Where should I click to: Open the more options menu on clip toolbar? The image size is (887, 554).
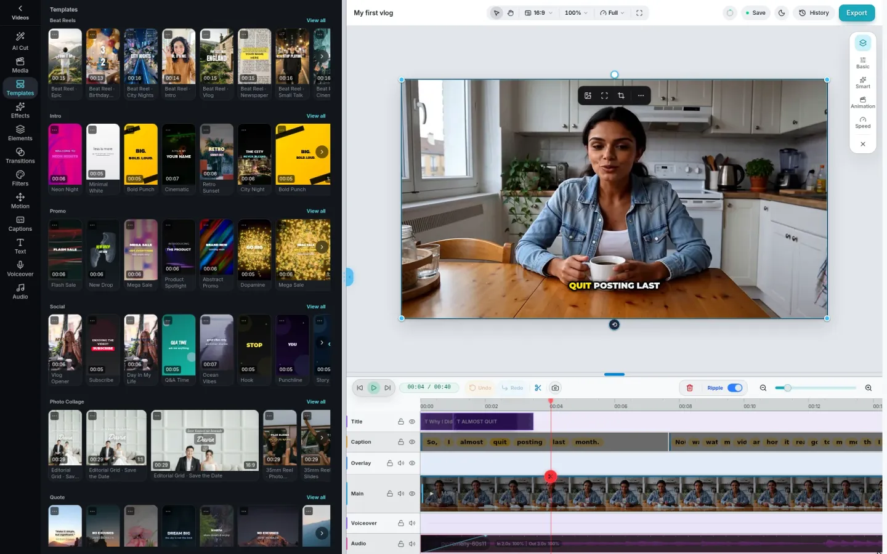641,95
